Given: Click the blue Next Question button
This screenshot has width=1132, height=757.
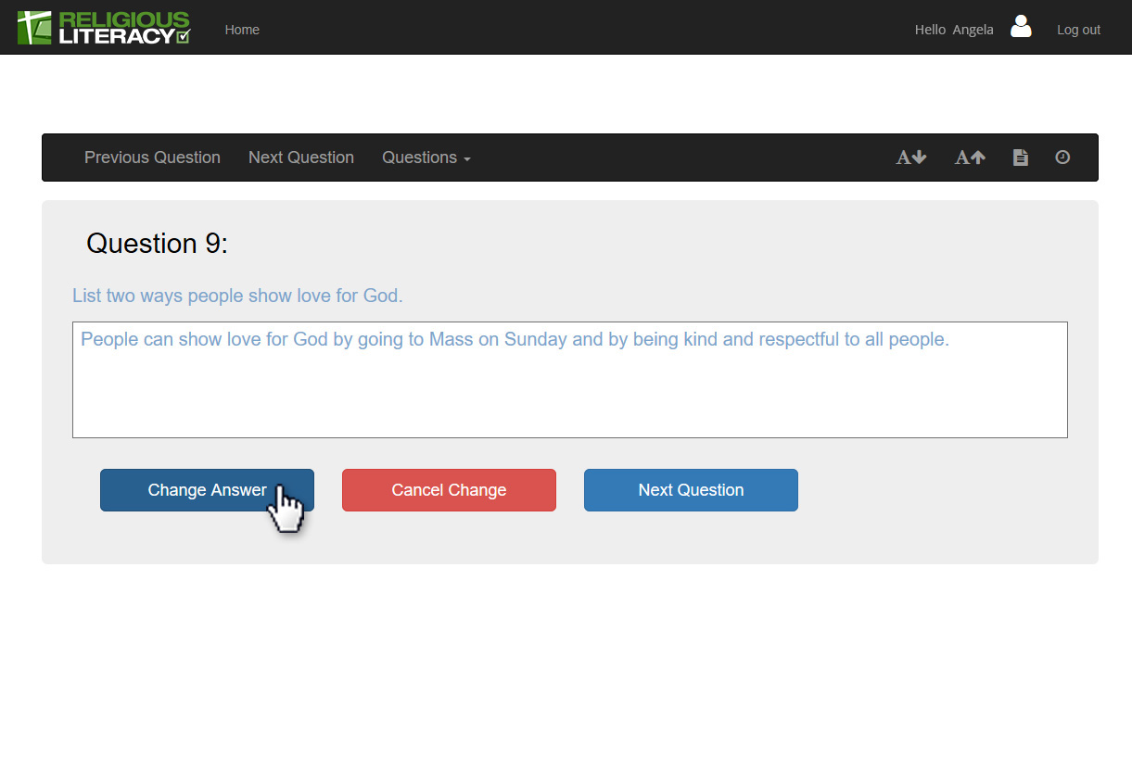Looking at the screenshot, I should 691,490.
